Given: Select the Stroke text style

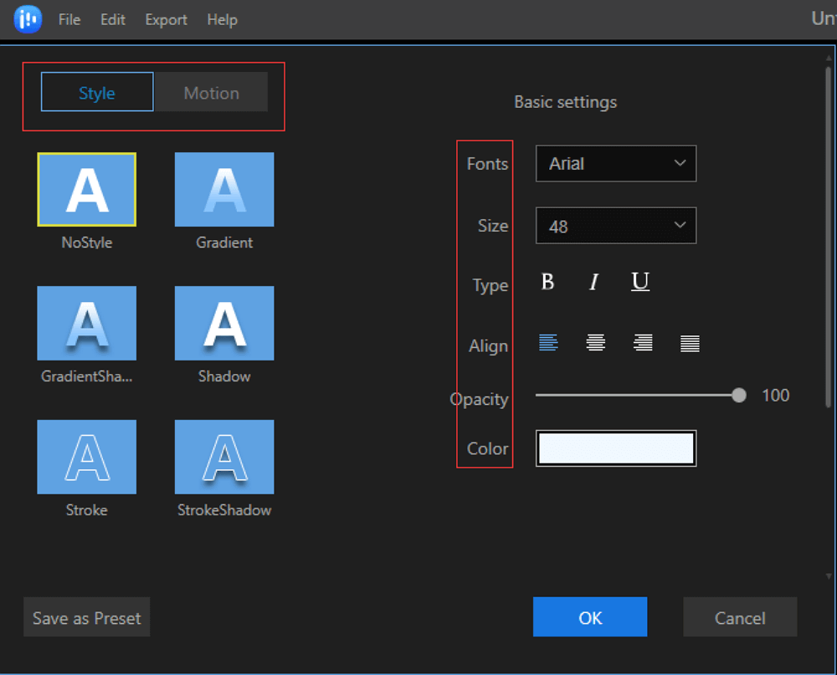Looking at the screenshot, I should 87,458.
